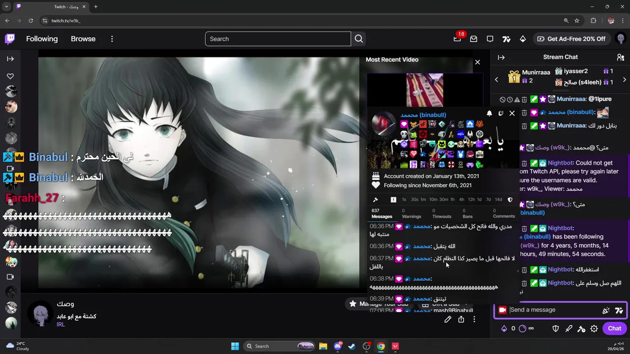
Task: Show next gift leaderboard entry
Action: pyautogui.click(x=624, y=79)
